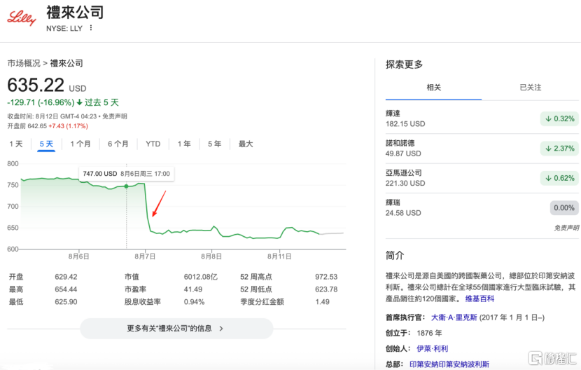Open the 维基百科 link in the intro

pos(479,299)
